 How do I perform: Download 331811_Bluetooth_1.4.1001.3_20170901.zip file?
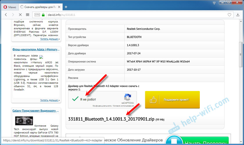point(111,119)
